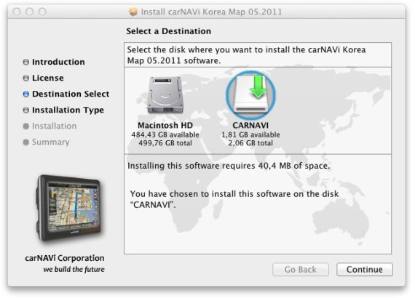Image resolution: width=415 pixels, height=298 pixels.
Task: Click the installer package icon in title bar
Action: click(x=133, y=12)
